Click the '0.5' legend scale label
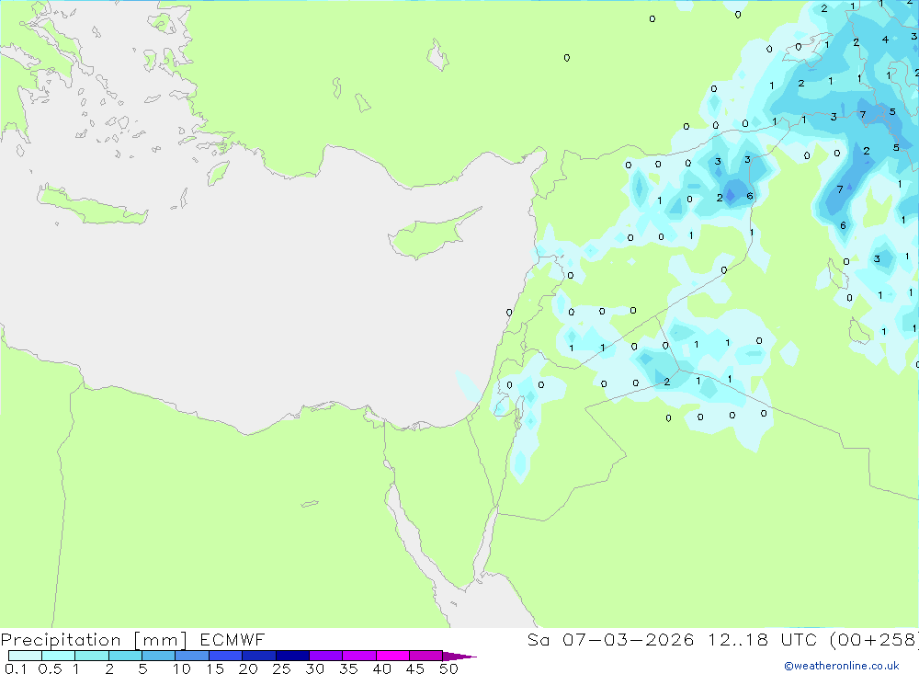Image resolution: width=919 pixels, height=674 pixels. [50, 668]
